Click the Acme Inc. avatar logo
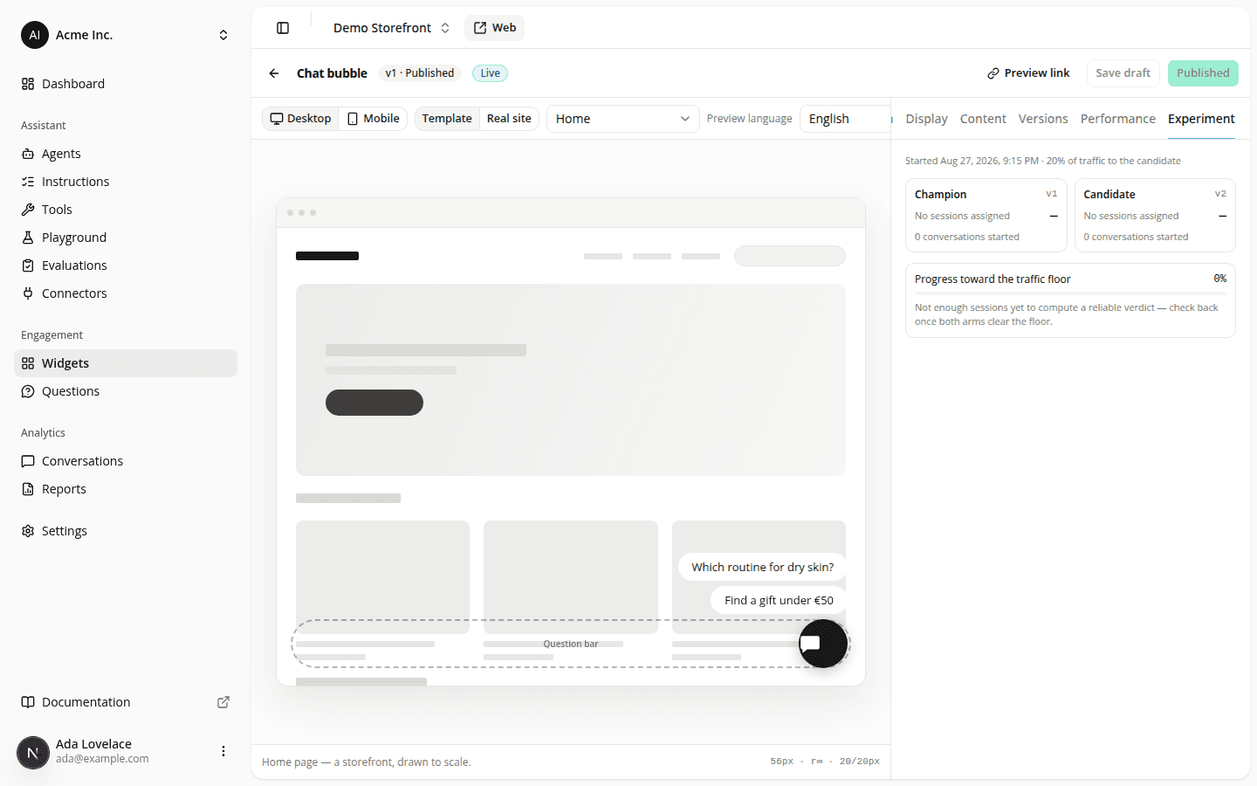This screenshot has width=1257, height=786. (x=35, y=35)
